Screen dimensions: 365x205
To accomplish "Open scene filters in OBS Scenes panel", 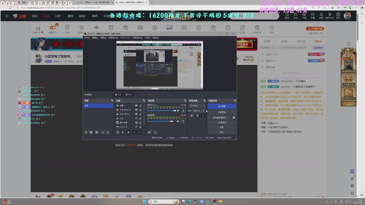I will (x=97, y=132).
